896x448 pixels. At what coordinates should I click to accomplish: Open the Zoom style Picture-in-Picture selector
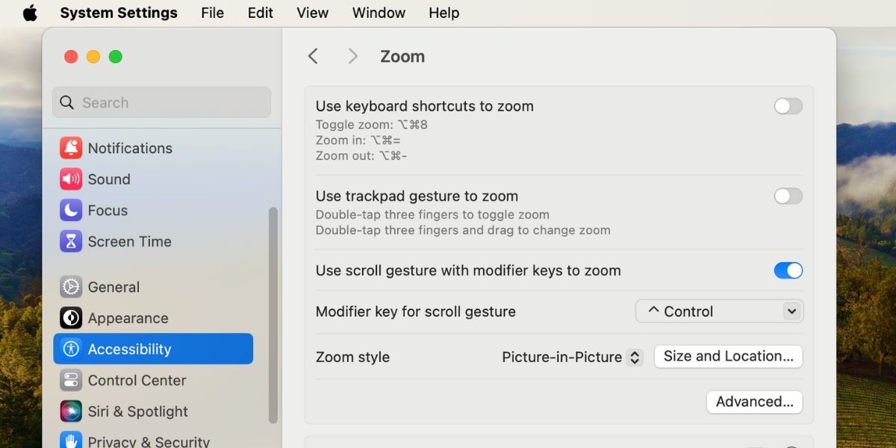(571, 357)
